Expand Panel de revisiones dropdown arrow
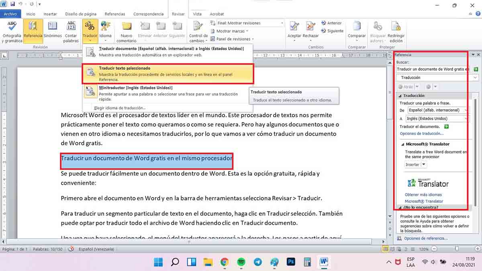The width and height of the screenshot is (482, 271). pyautogui.click(x=252, y=39)
